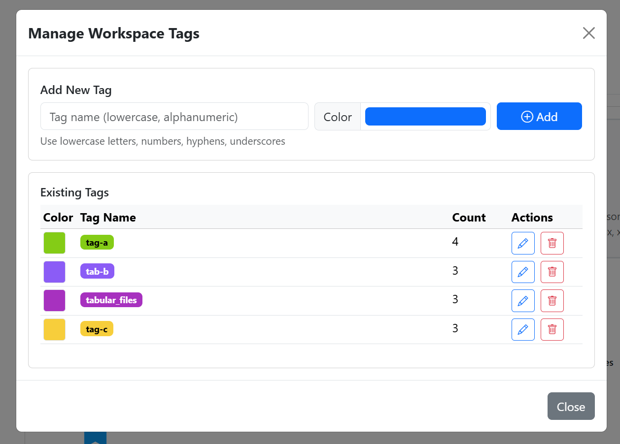Click the tag-c badge label
This screenshot has height=444, width=620.
[x=97, y=329]
